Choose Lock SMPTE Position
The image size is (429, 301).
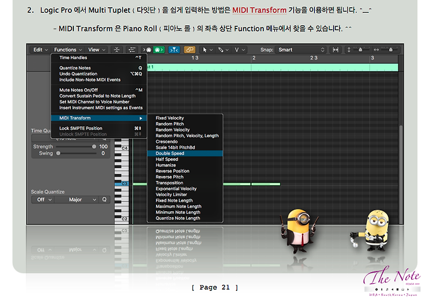(x=99, y=128)
